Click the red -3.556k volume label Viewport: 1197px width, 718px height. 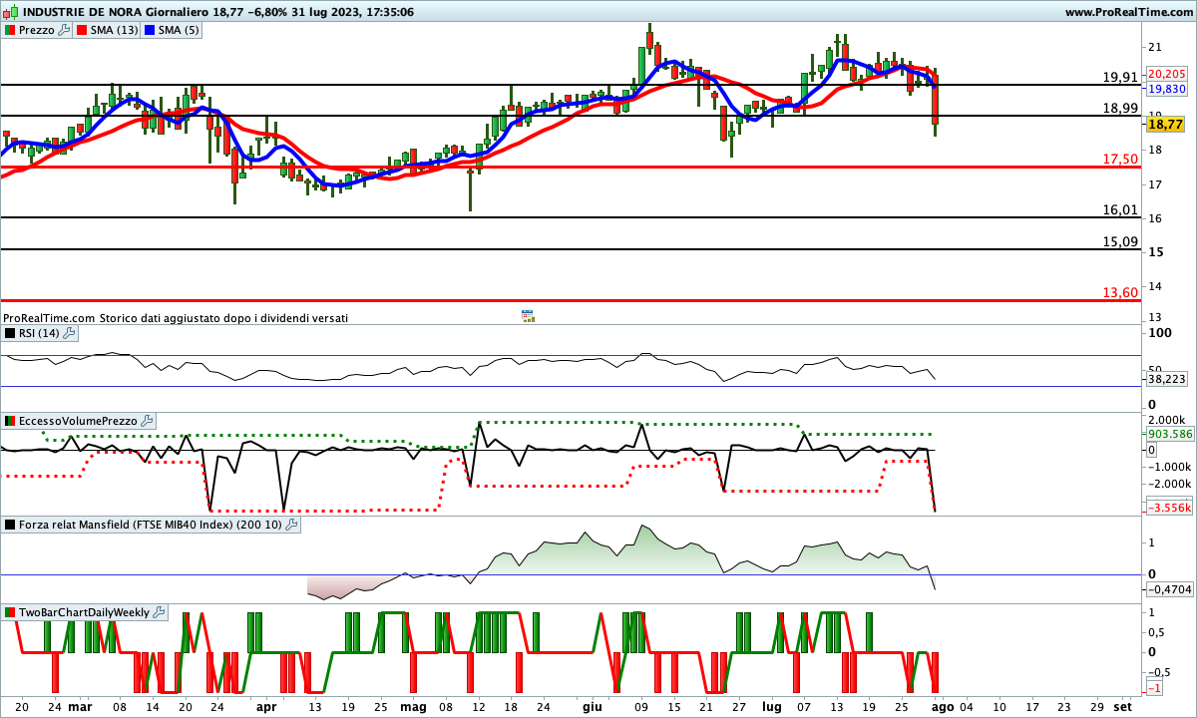[1168, 508]
